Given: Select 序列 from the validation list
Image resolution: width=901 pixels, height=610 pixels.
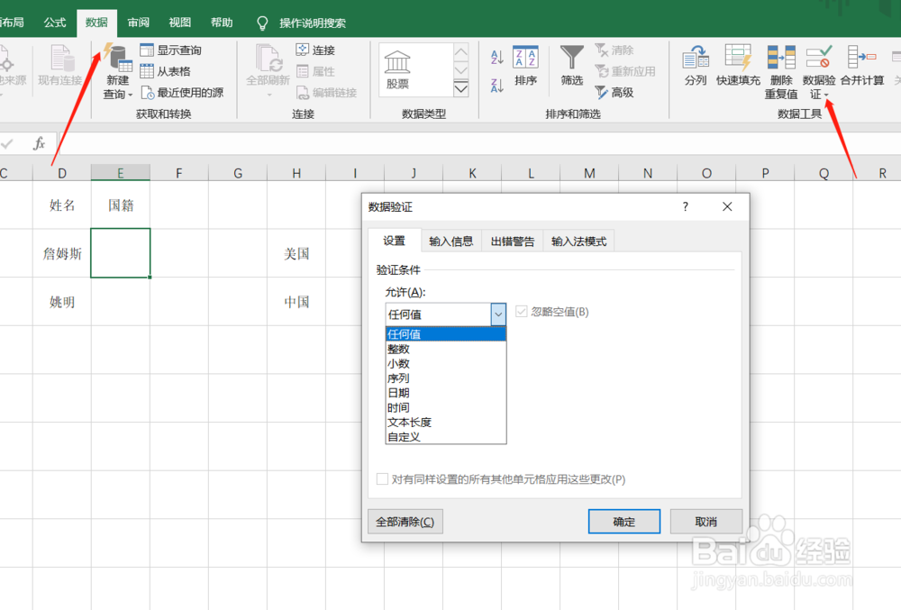Looking at the screenshot, I should pyautogui.click(x=398, y=378).
